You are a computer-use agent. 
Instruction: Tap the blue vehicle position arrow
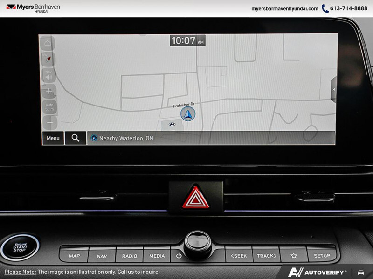pyautogui.click(x=188, y=114)
